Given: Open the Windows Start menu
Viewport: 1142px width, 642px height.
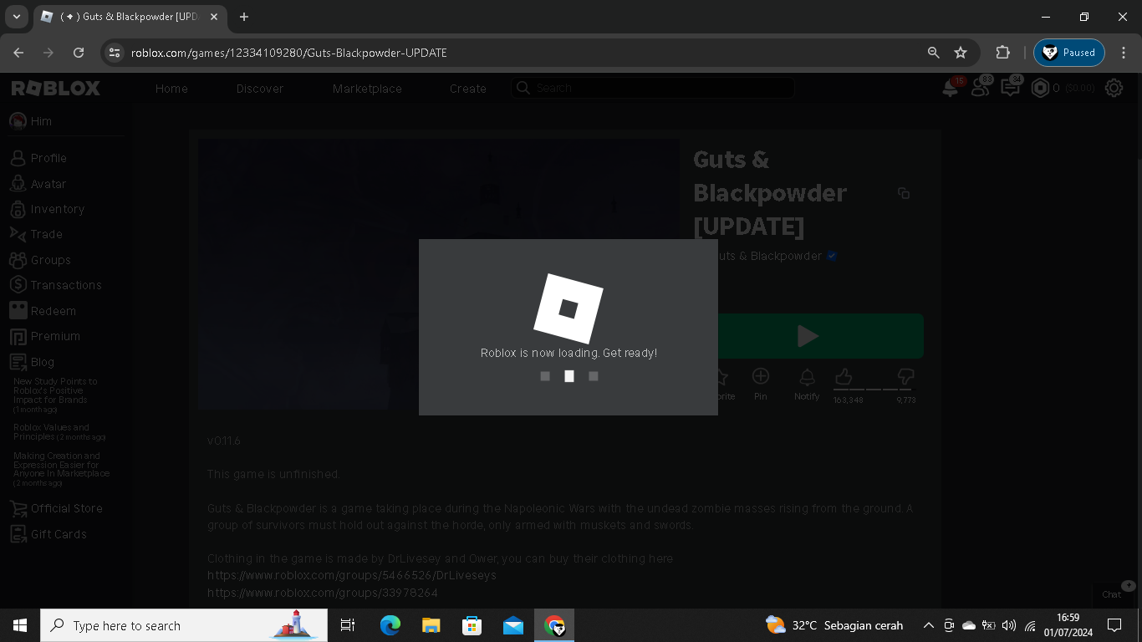Looking at the screenshot, I should pyautogui.click(x=20, y=625).
